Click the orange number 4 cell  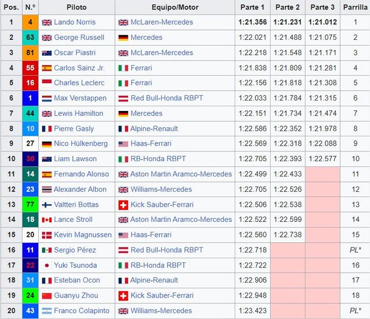click(x=30, y=23)
